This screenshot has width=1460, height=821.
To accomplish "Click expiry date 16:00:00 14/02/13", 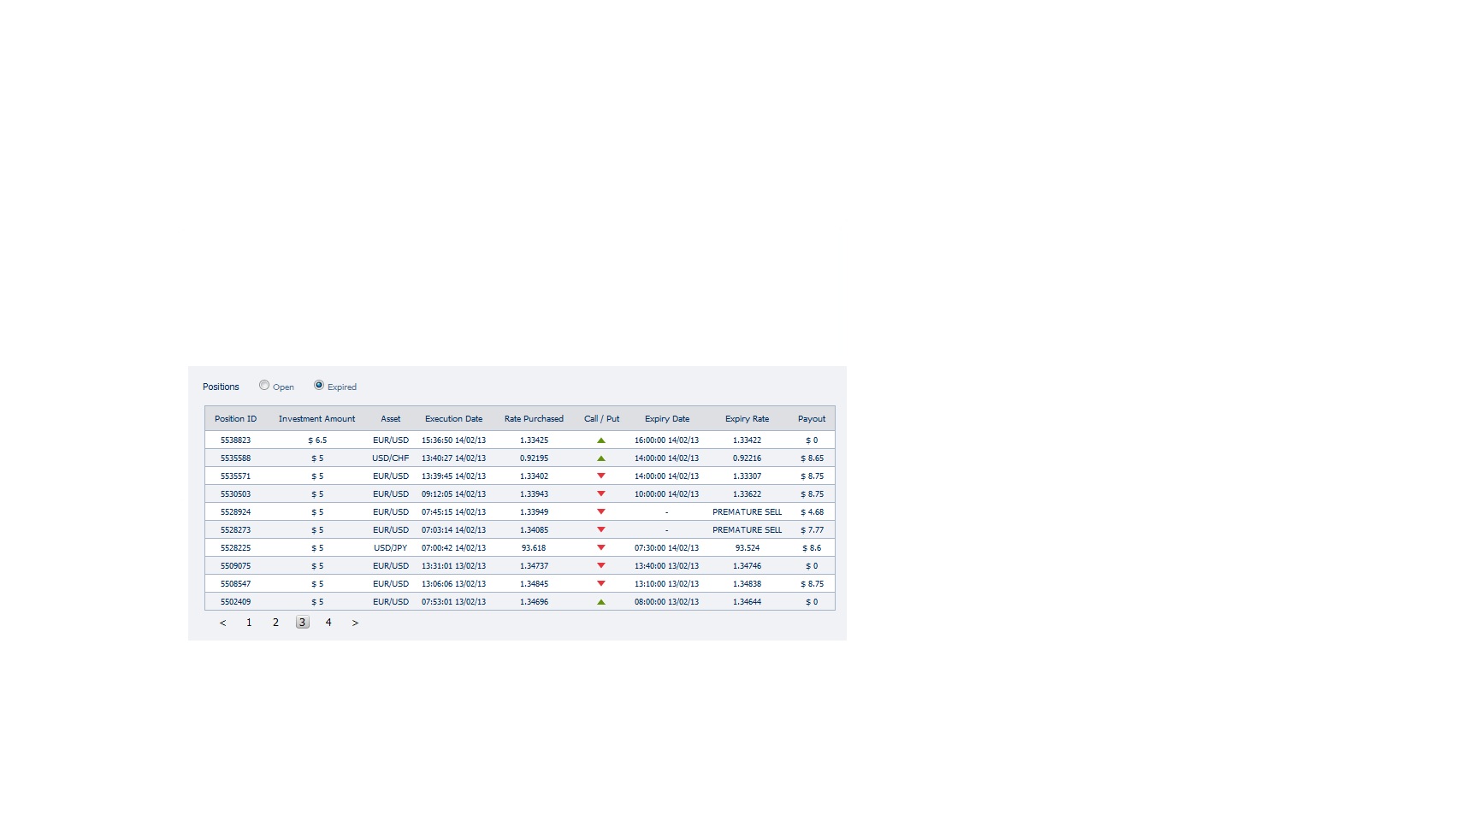I will [x=666, y=440].
